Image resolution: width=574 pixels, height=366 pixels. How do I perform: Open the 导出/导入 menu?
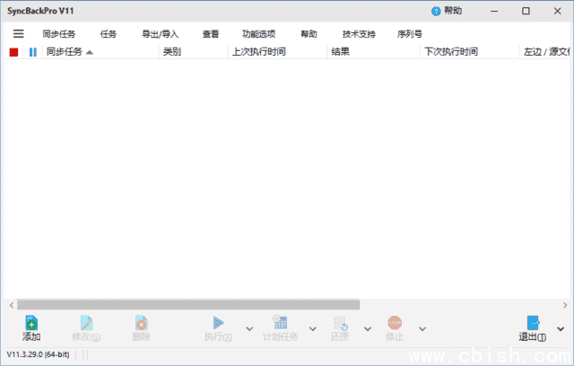160,34
